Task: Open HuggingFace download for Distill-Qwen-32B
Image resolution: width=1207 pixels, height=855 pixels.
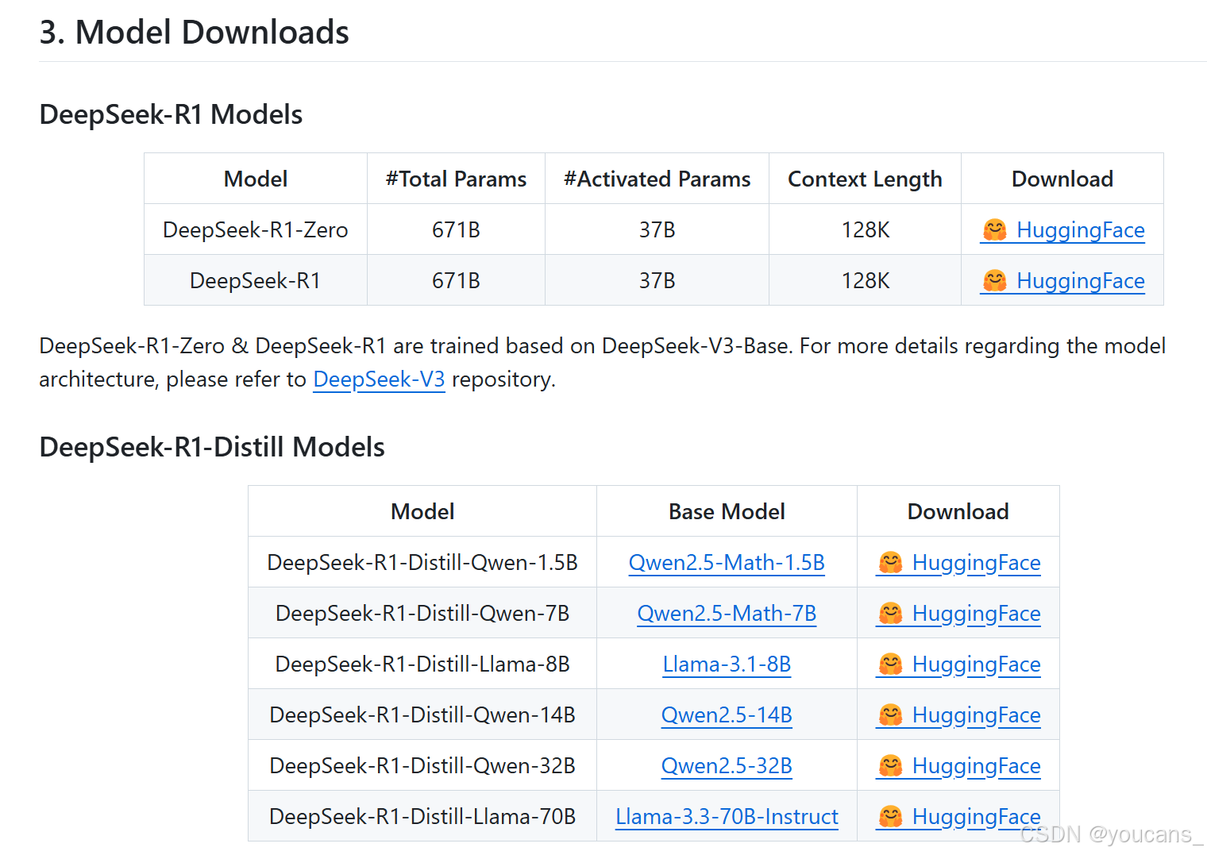Action: click(x=958, y=766)
